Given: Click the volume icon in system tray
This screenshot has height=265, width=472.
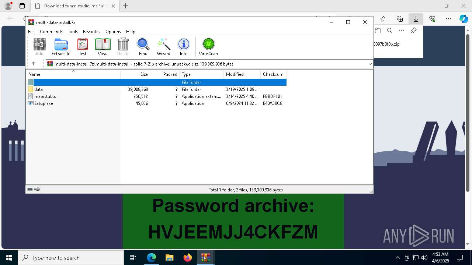Looking at the screenshot, I should click(x=424, y=258).
